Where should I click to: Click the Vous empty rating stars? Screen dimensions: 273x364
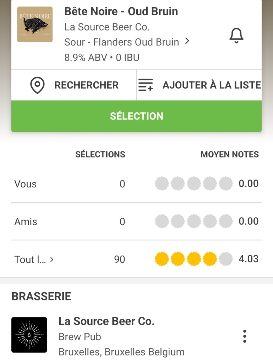coord(193,184)
